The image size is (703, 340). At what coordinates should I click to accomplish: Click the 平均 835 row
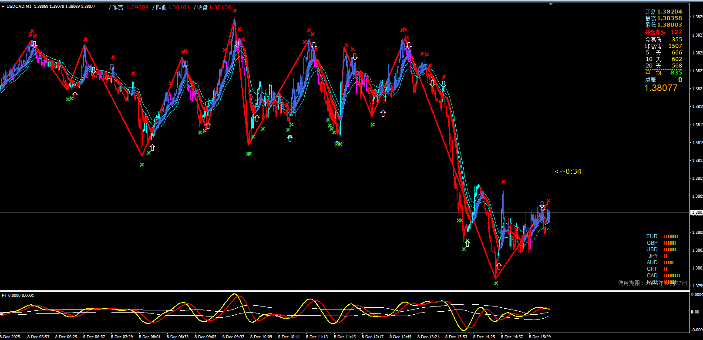pyautogui.click(x=663, y=73)
